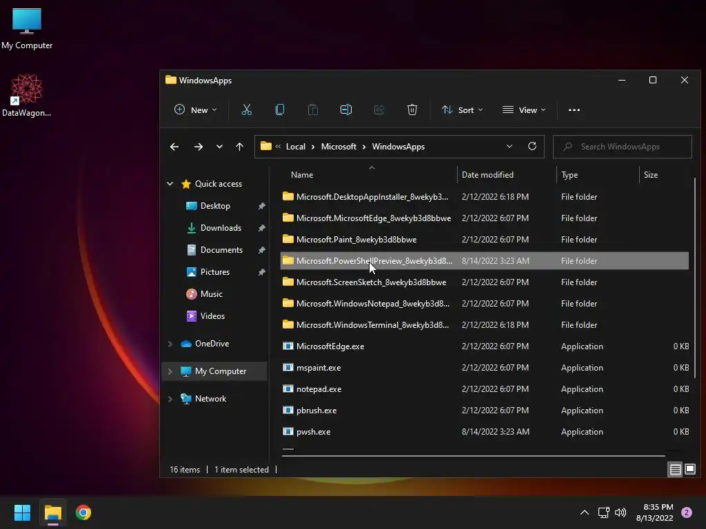This screenshot has width=706, height=529.
Task: Click the Copy icon in toolbar
Action: pyautogui.click(x=280, y=110)
